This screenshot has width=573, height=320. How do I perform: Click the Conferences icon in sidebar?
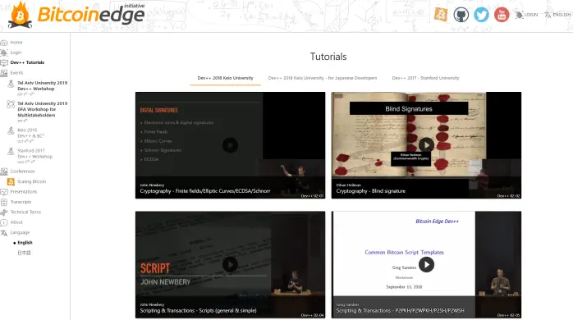pos(4,171)
